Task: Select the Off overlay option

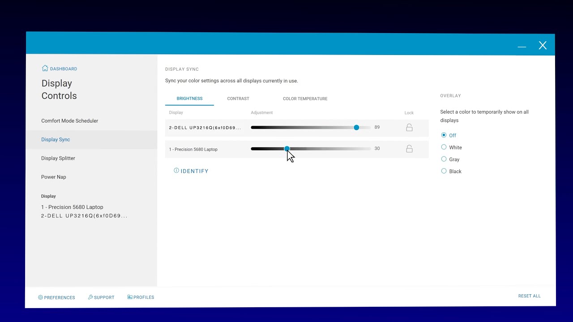Action: coord(449,135)
